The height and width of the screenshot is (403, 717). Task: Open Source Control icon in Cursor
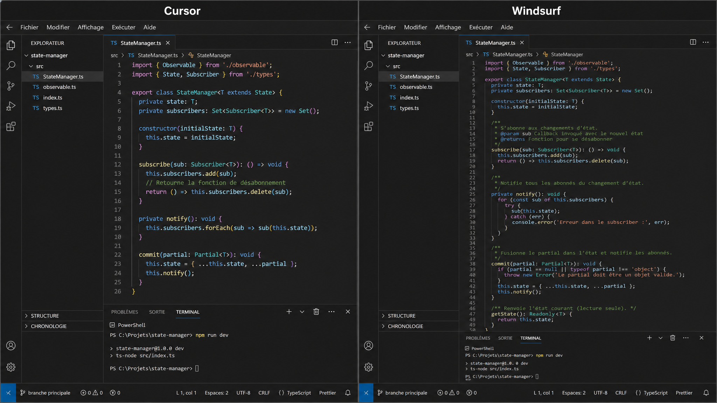[11, 86]
